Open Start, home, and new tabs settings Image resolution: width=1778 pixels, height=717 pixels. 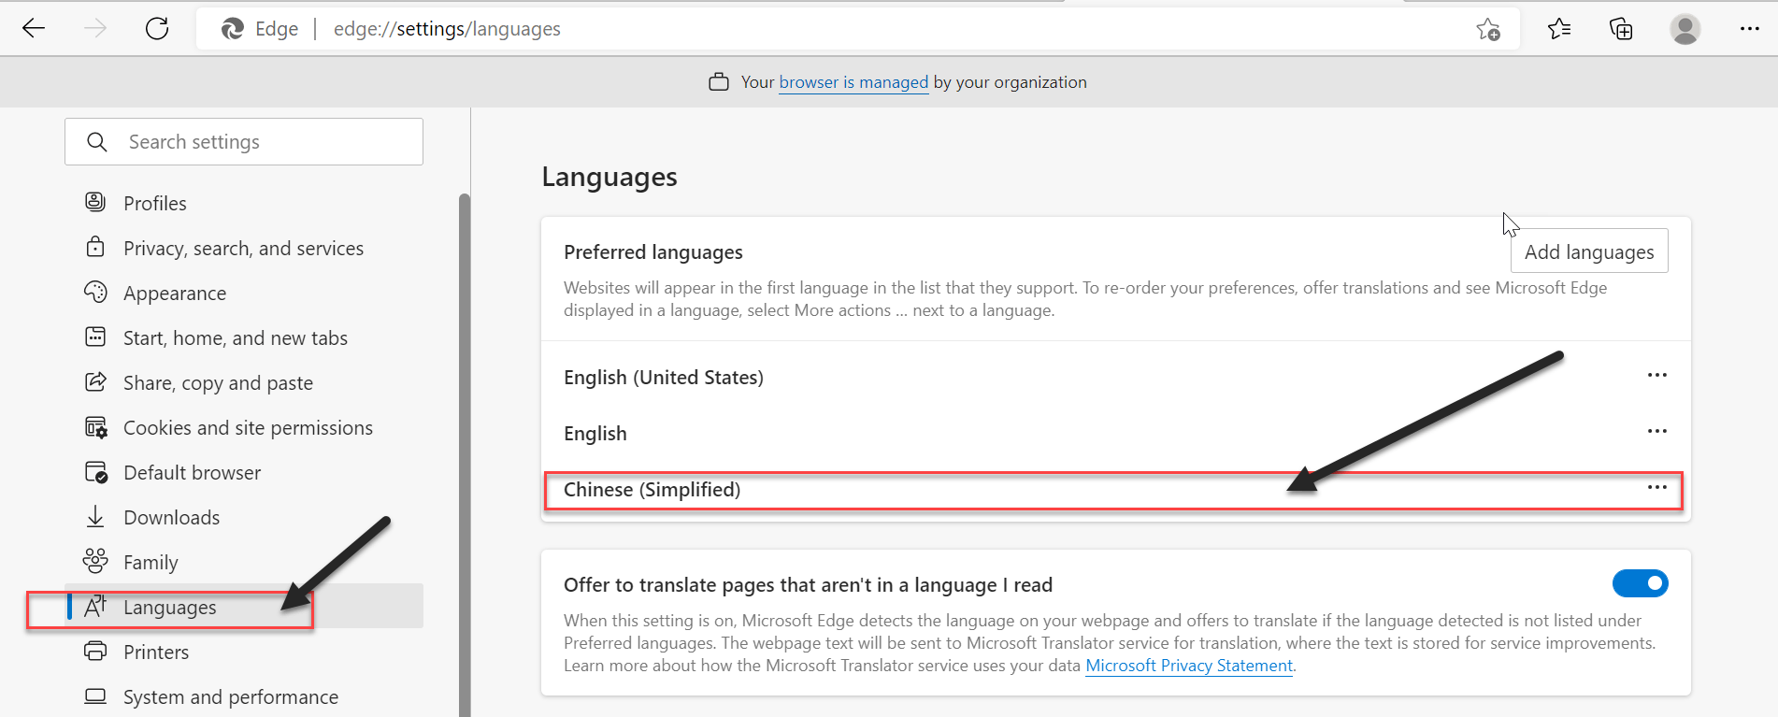[235, 337]
